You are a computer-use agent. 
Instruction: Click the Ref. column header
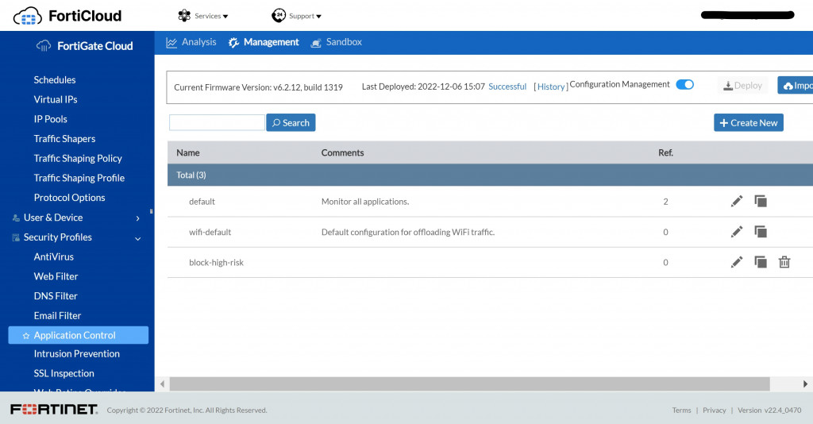666,153
